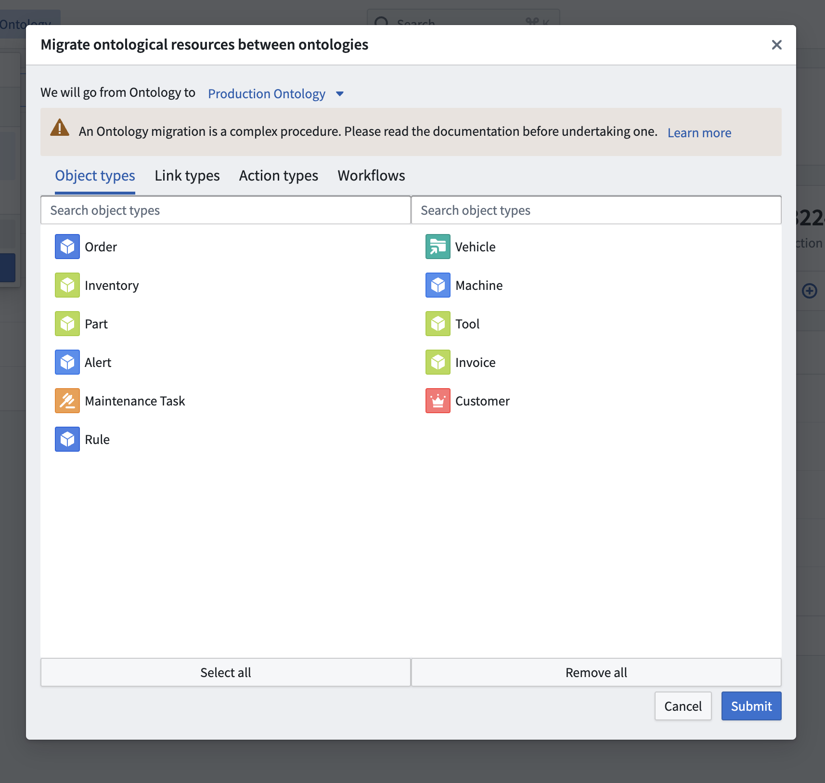This screenshot has height=783, width=825.
Task: Switch to the Object types tab
Action: (95, 176)
